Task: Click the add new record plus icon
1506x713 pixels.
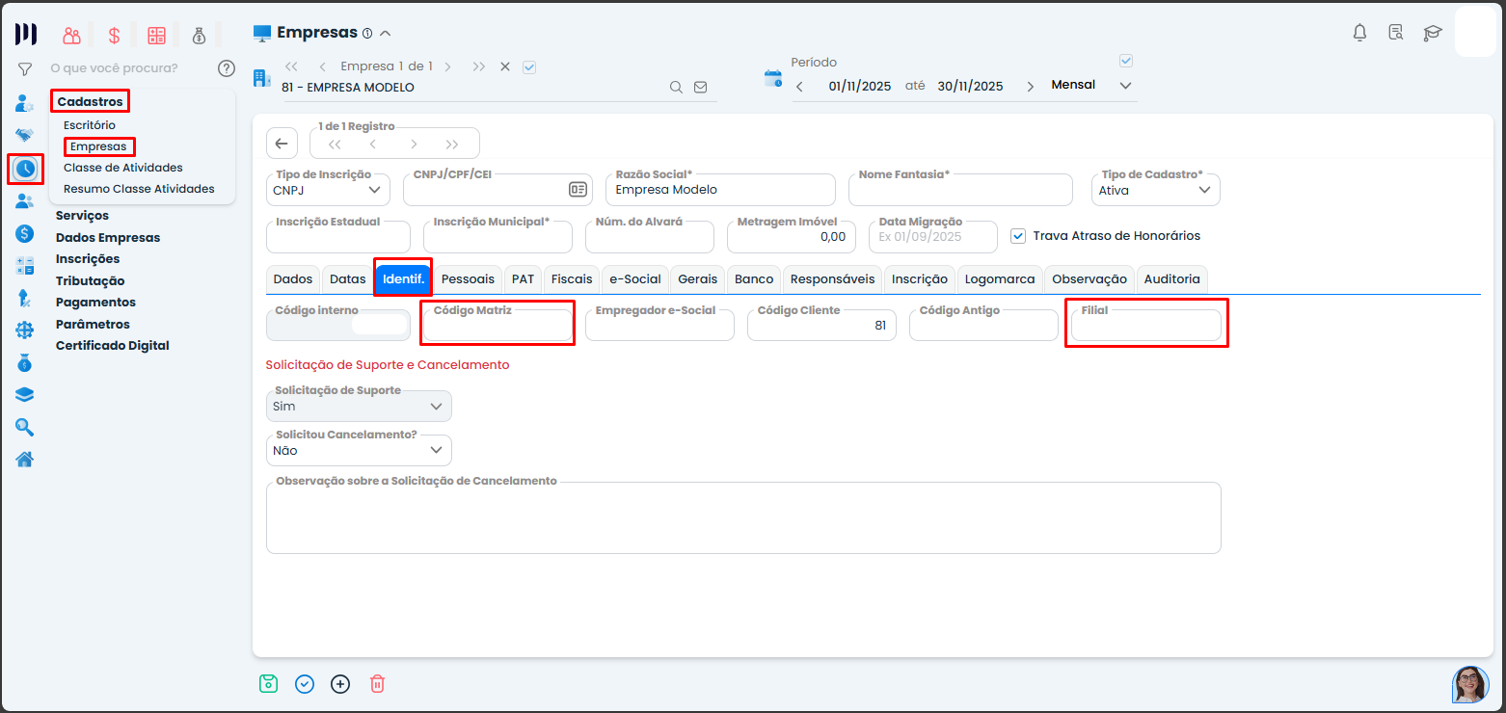Action: pos(340,684)
